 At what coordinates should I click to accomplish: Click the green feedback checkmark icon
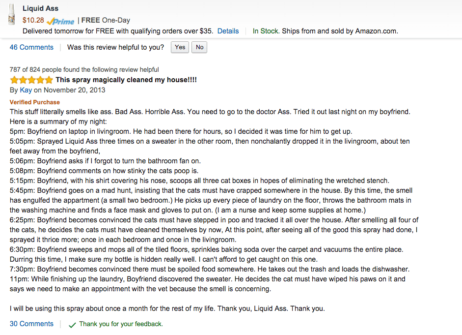click(x=72, y=325)
